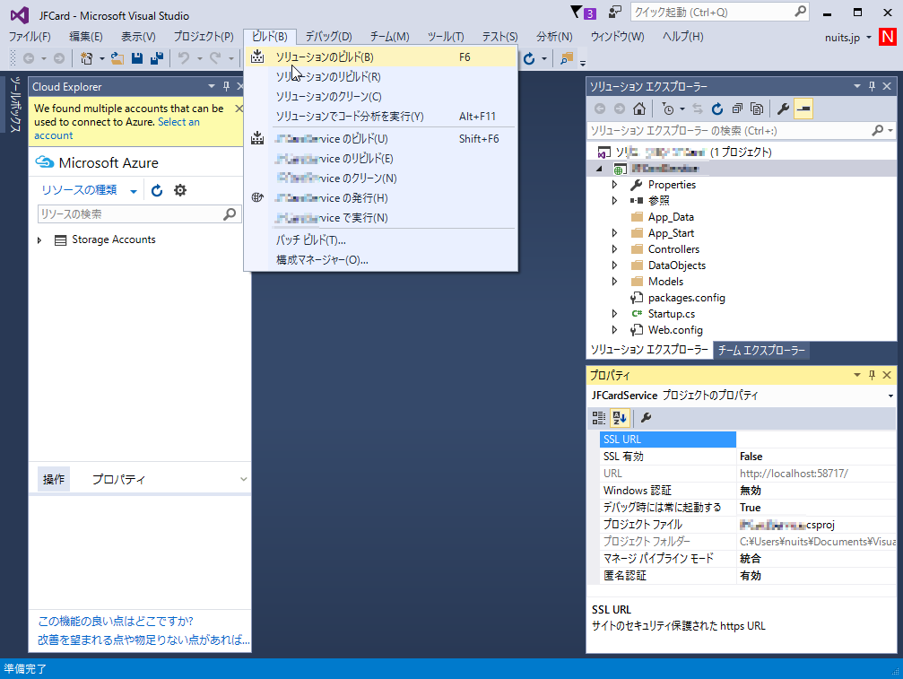The width and height of the screenshot is (903, 679).
Task: Pin the Solution Explorer panel
Action: 872,86
